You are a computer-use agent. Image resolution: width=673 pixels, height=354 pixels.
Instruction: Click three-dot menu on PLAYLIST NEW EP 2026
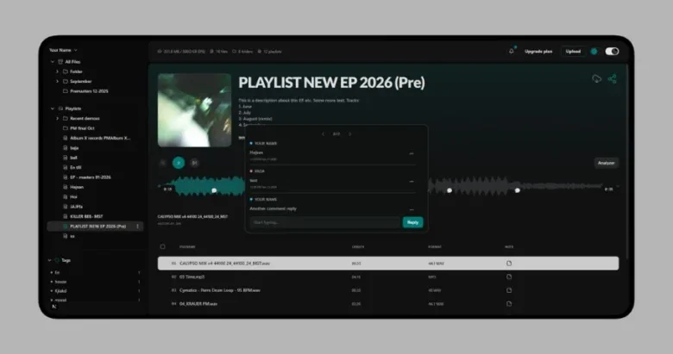tap(138, 226)
